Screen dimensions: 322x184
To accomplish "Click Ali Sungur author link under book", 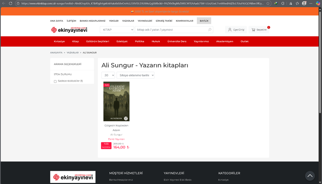I will pyautogui.click(x=116, y=135).
